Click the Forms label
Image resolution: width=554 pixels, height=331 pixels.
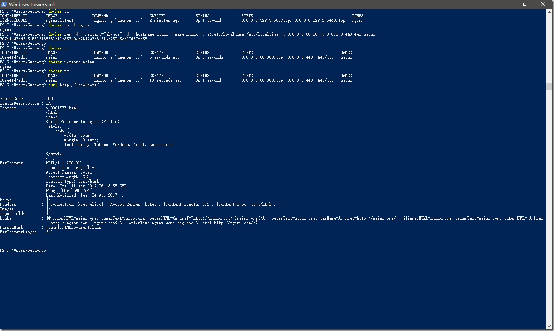pyautogui.click(x=6, y=200)
